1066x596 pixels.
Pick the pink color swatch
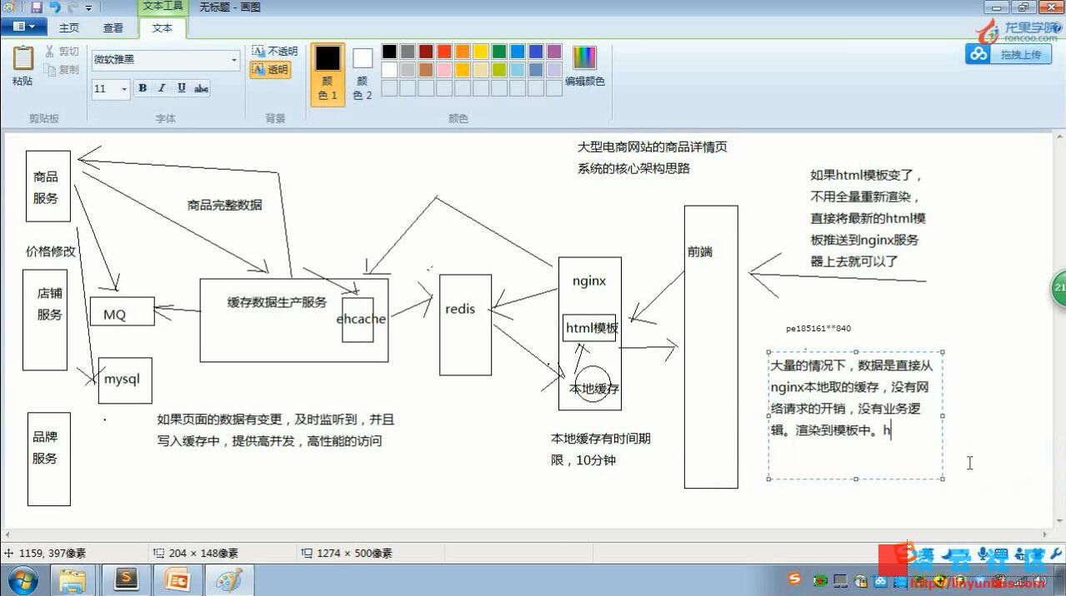click(x=444, y=70)
